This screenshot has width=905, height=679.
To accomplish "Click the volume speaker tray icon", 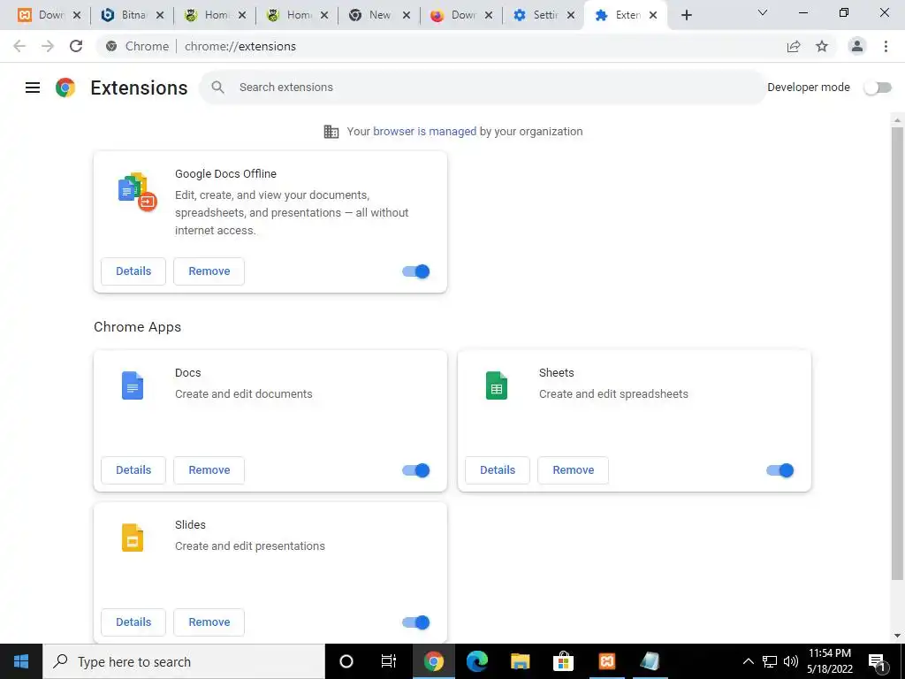I will 791,661.
